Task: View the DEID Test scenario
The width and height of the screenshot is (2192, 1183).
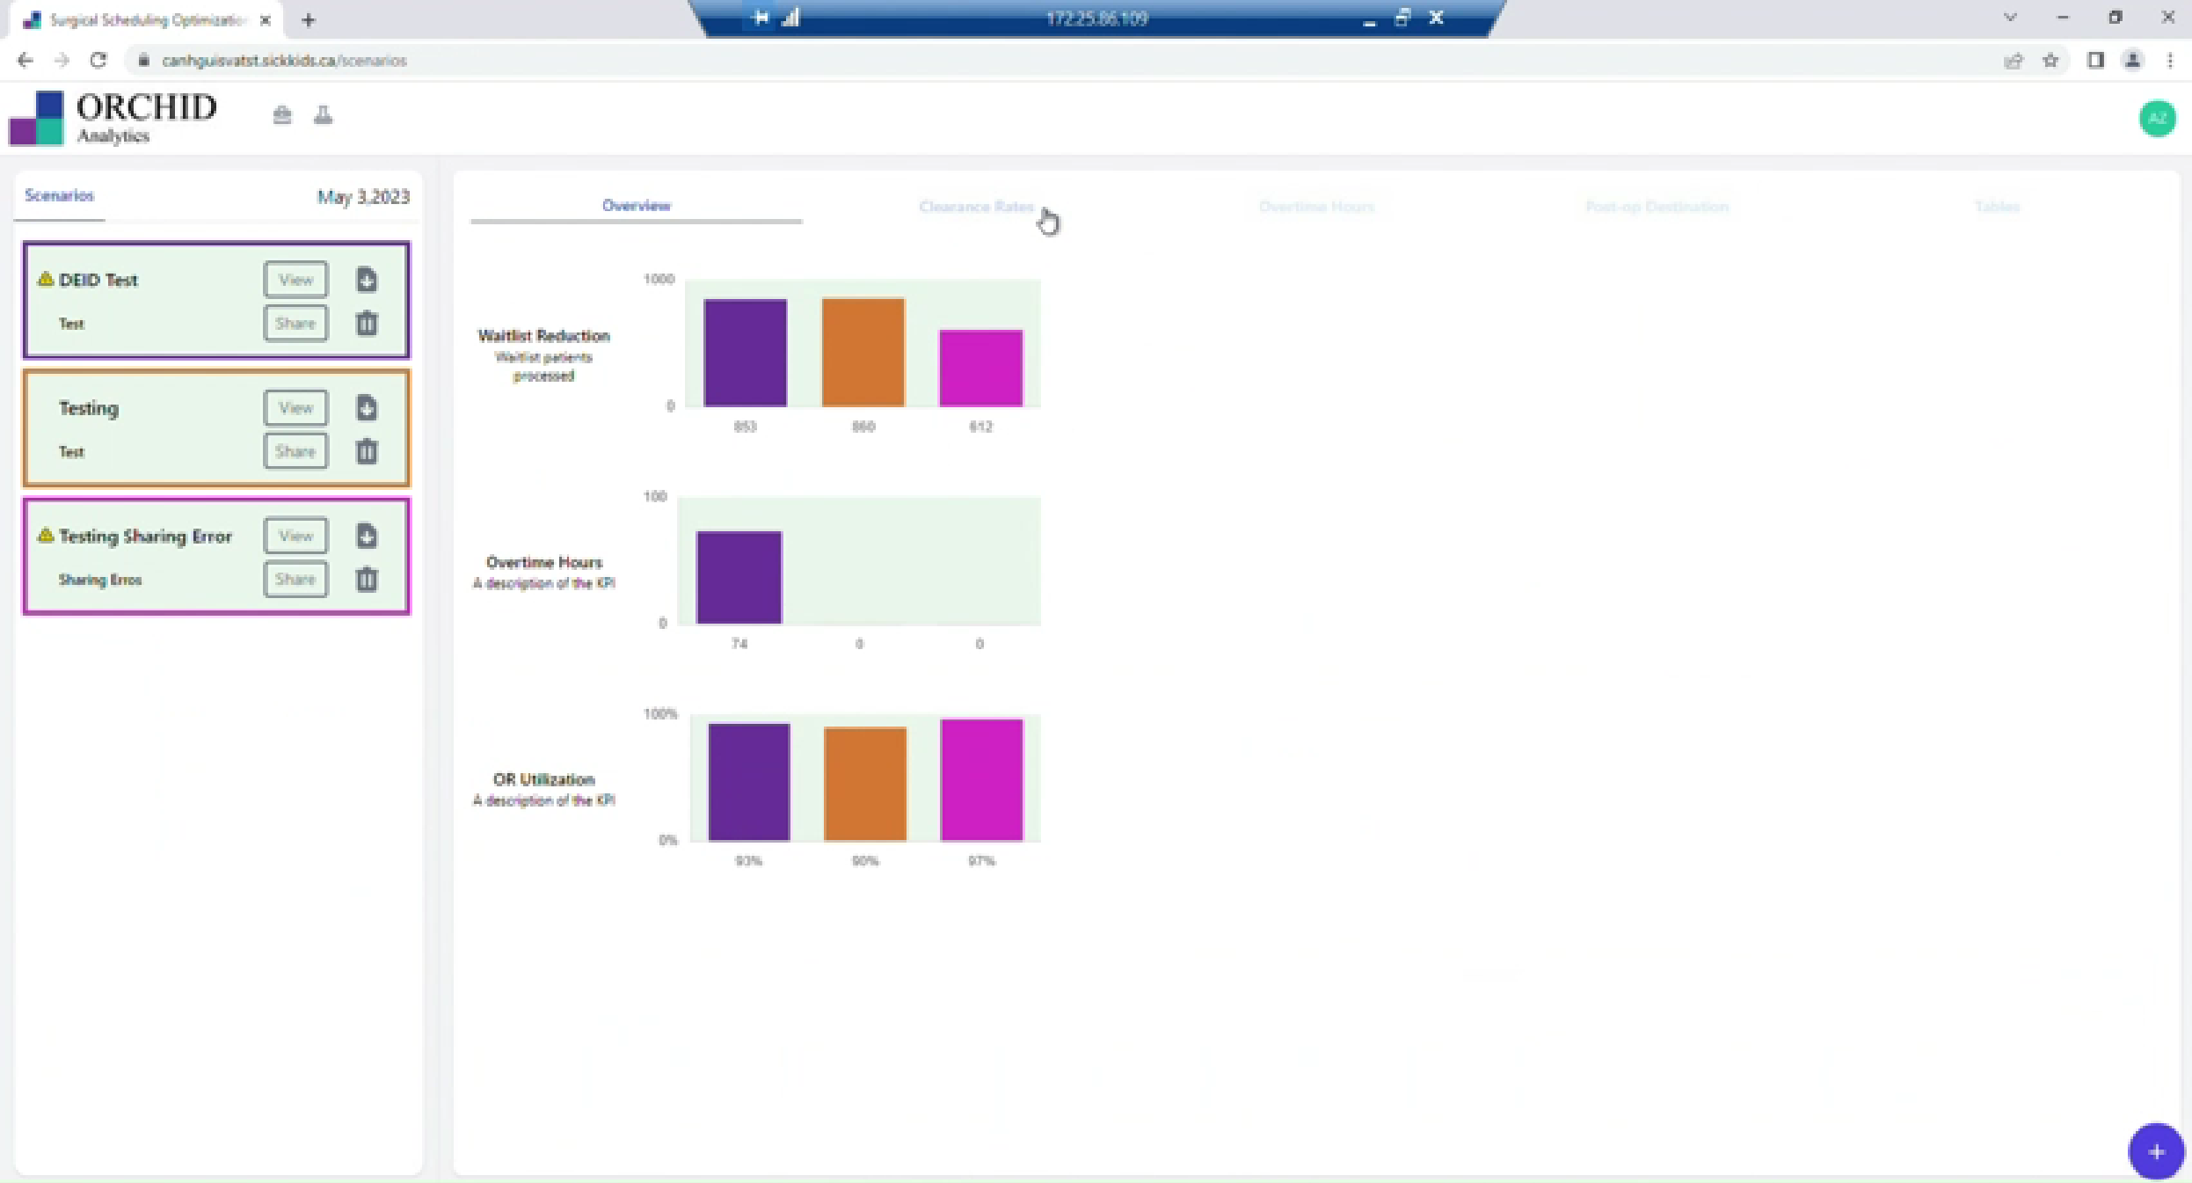Action: pyautogui.click(x=295, y=280)
